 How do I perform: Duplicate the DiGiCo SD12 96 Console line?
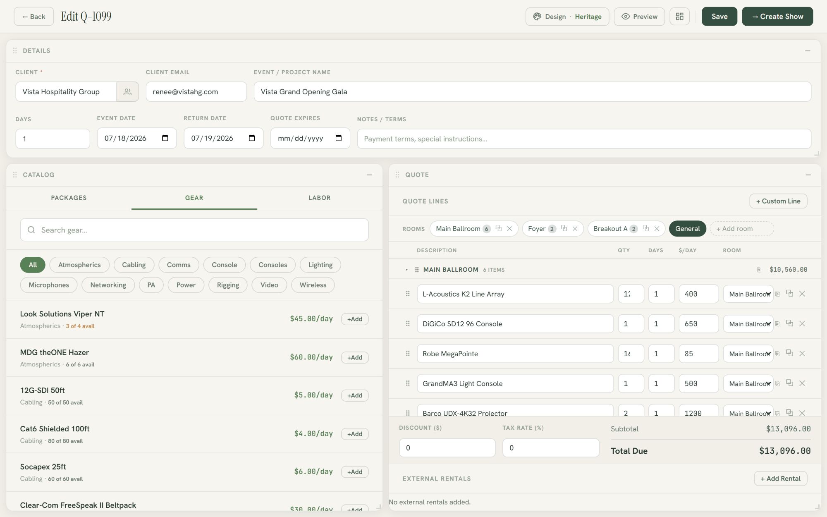(x=789, y=323)
